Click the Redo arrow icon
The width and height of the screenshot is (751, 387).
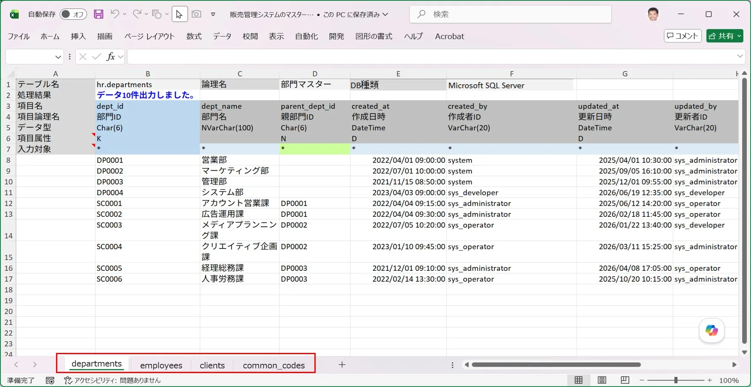click(137, 14)
